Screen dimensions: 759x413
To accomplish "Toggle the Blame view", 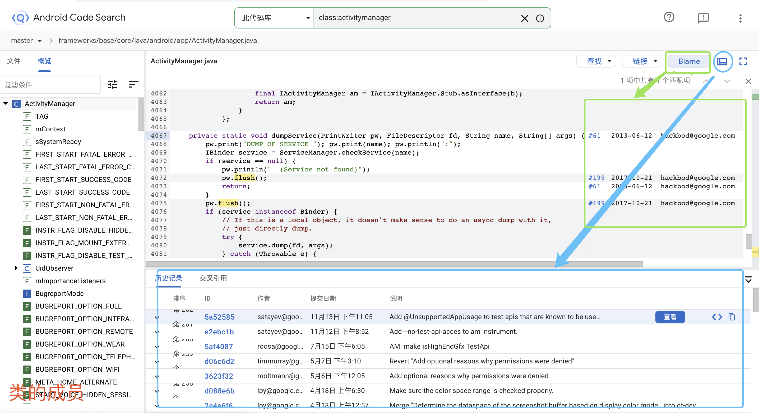I will (689, 61).
